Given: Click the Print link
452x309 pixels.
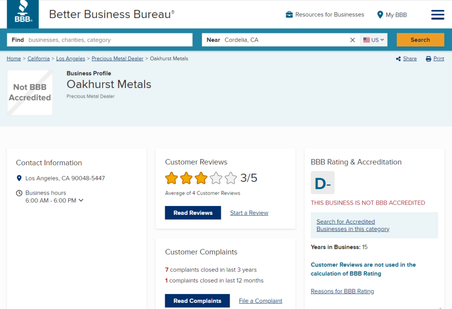Looking at the screenshot, I should point(439,59).
